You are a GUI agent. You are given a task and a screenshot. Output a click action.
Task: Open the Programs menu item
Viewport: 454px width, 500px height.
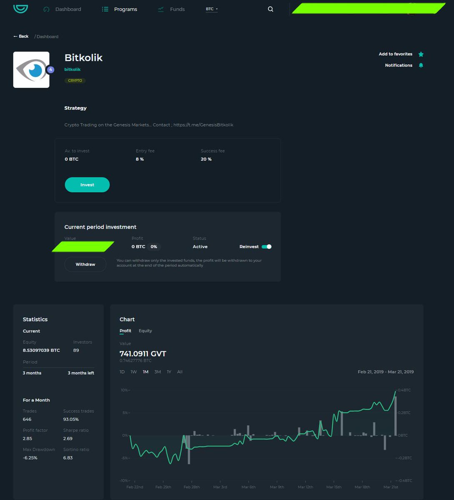(x=125, y=9)
